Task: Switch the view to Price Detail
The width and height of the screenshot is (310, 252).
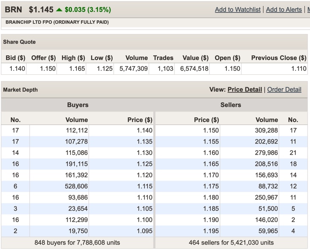Action: coord(245,89)
